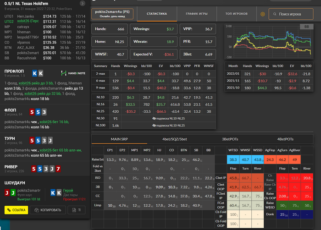Click the arrow icon beside hand title
The height and width of the screenshot is (230, 321).
click(x=82, y=3)
